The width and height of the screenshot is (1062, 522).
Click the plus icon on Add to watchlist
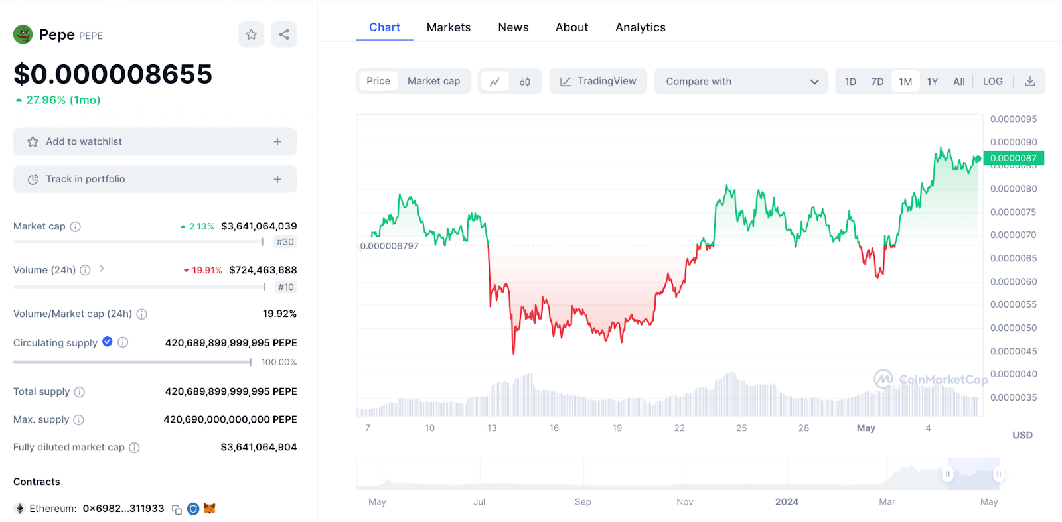click(x=277, y=142)
